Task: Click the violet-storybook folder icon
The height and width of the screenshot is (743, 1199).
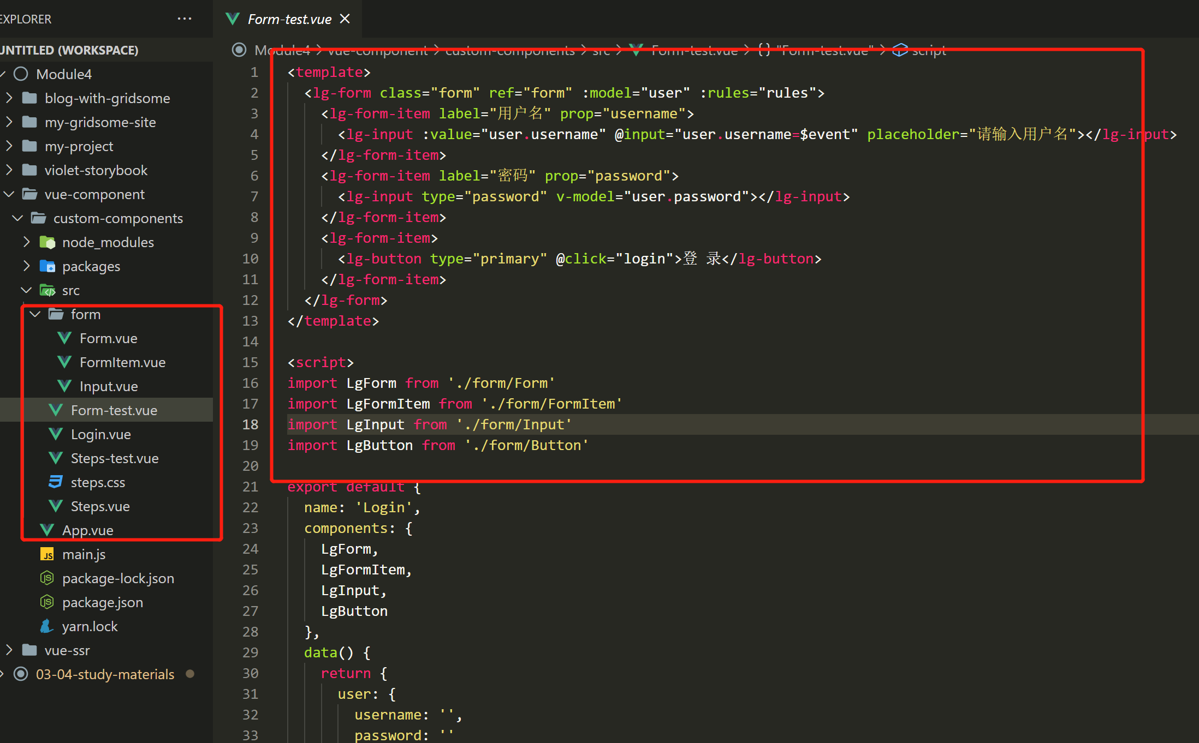Action: [x=29, y=170]
